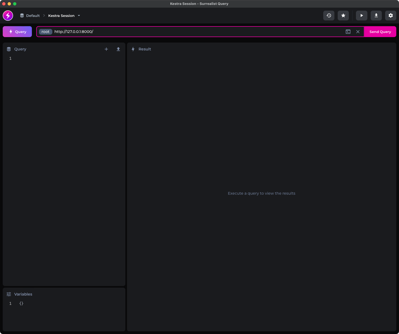This screenshot has height=334, width=399.
Task: Open Surrealist settings with the gear icon
Action: tap(391, 16)
